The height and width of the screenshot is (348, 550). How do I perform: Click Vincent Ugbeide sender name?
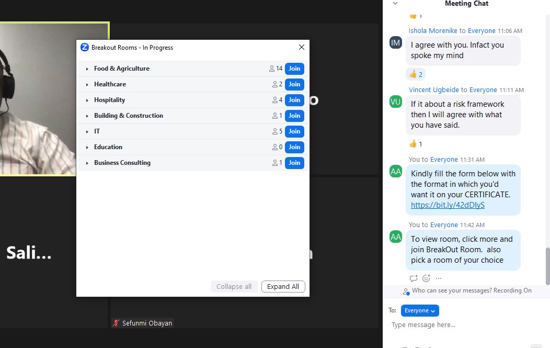(x=433, y=89)
